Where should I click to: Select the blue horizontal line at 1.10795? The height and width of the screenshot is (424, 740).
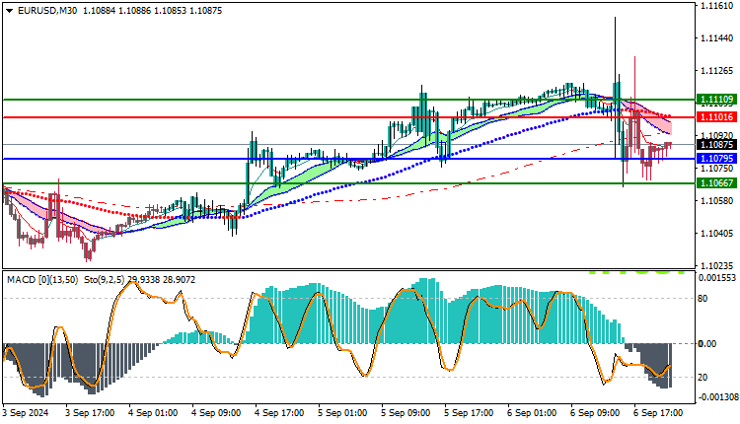point(348,159)
